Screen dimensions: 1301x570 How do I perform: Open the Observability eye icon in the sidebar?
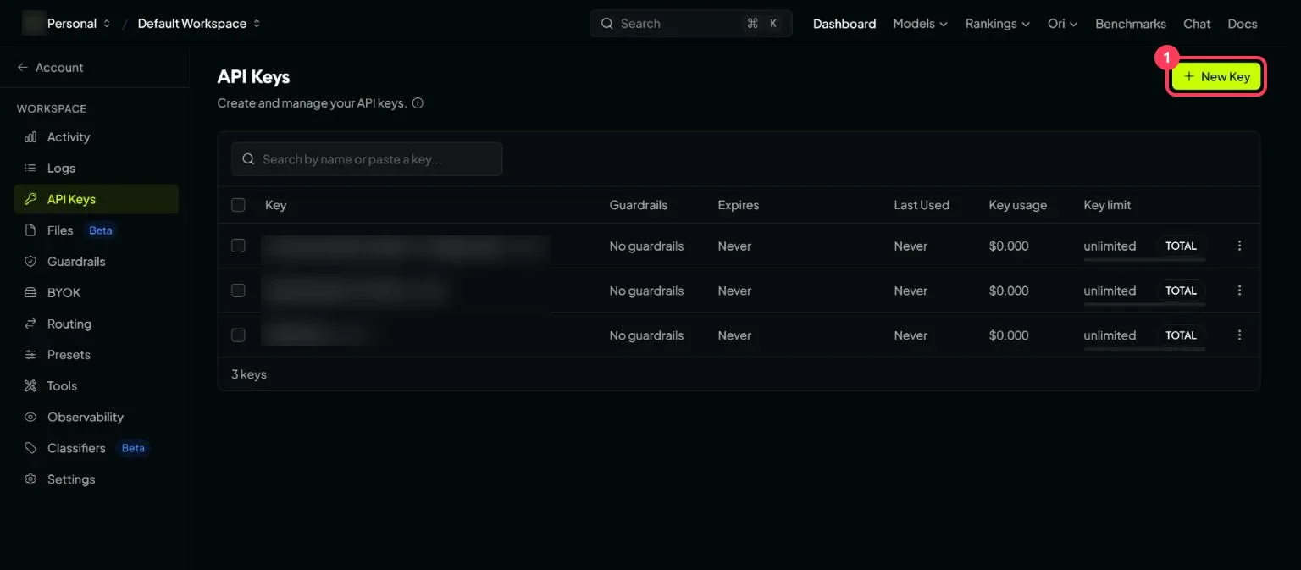point(30,417)
